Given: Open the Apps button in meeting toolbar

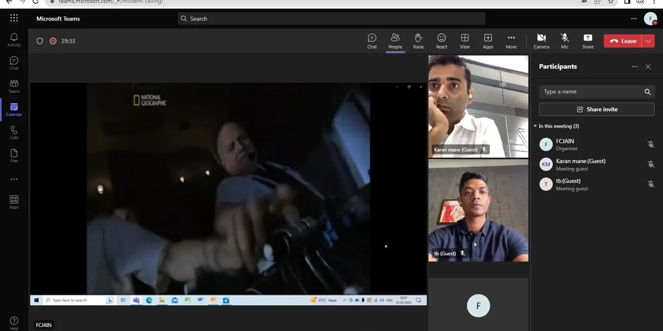Looking at the screenshot, I should click(488, 41).
